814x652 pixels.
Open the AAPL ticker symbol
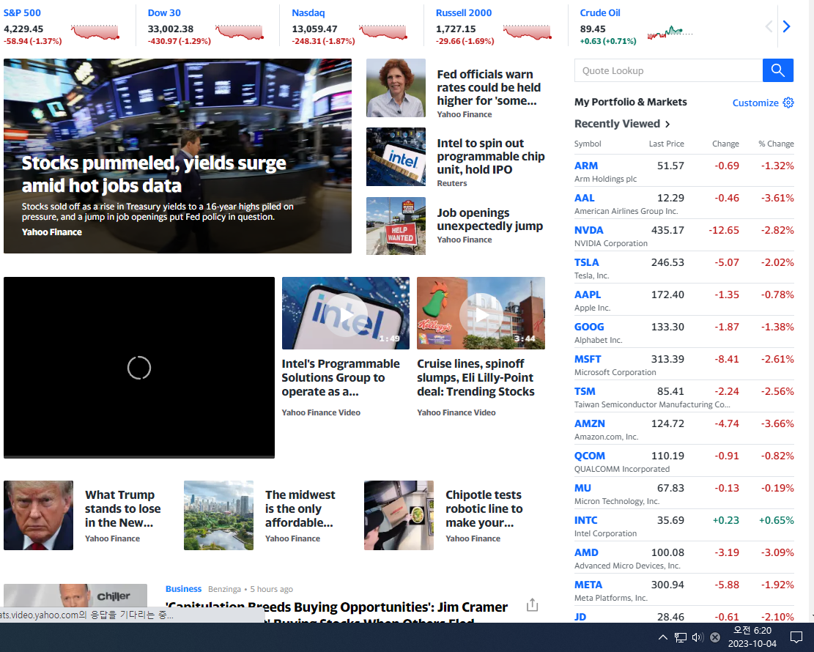click(587, 294)
